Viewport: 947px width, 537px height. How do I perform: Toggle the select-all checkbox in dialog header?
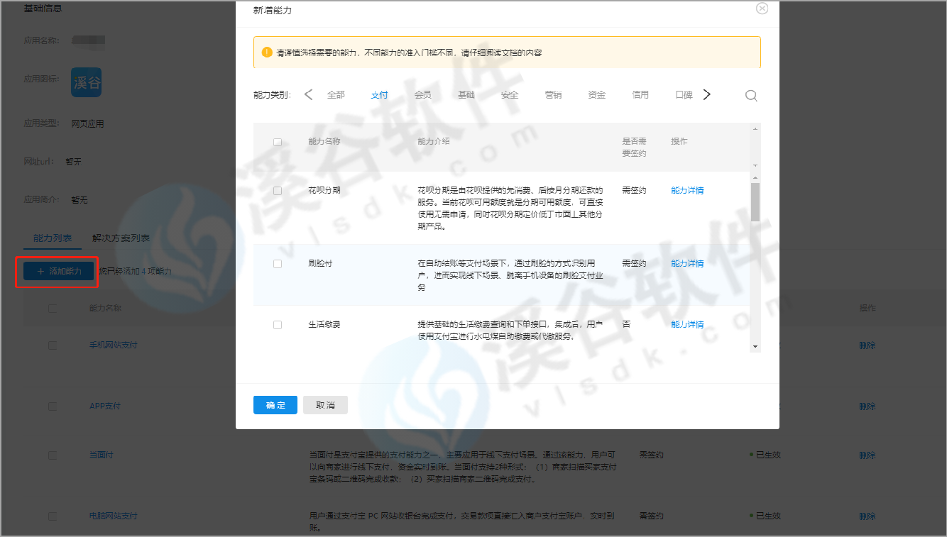click(278, 142)
